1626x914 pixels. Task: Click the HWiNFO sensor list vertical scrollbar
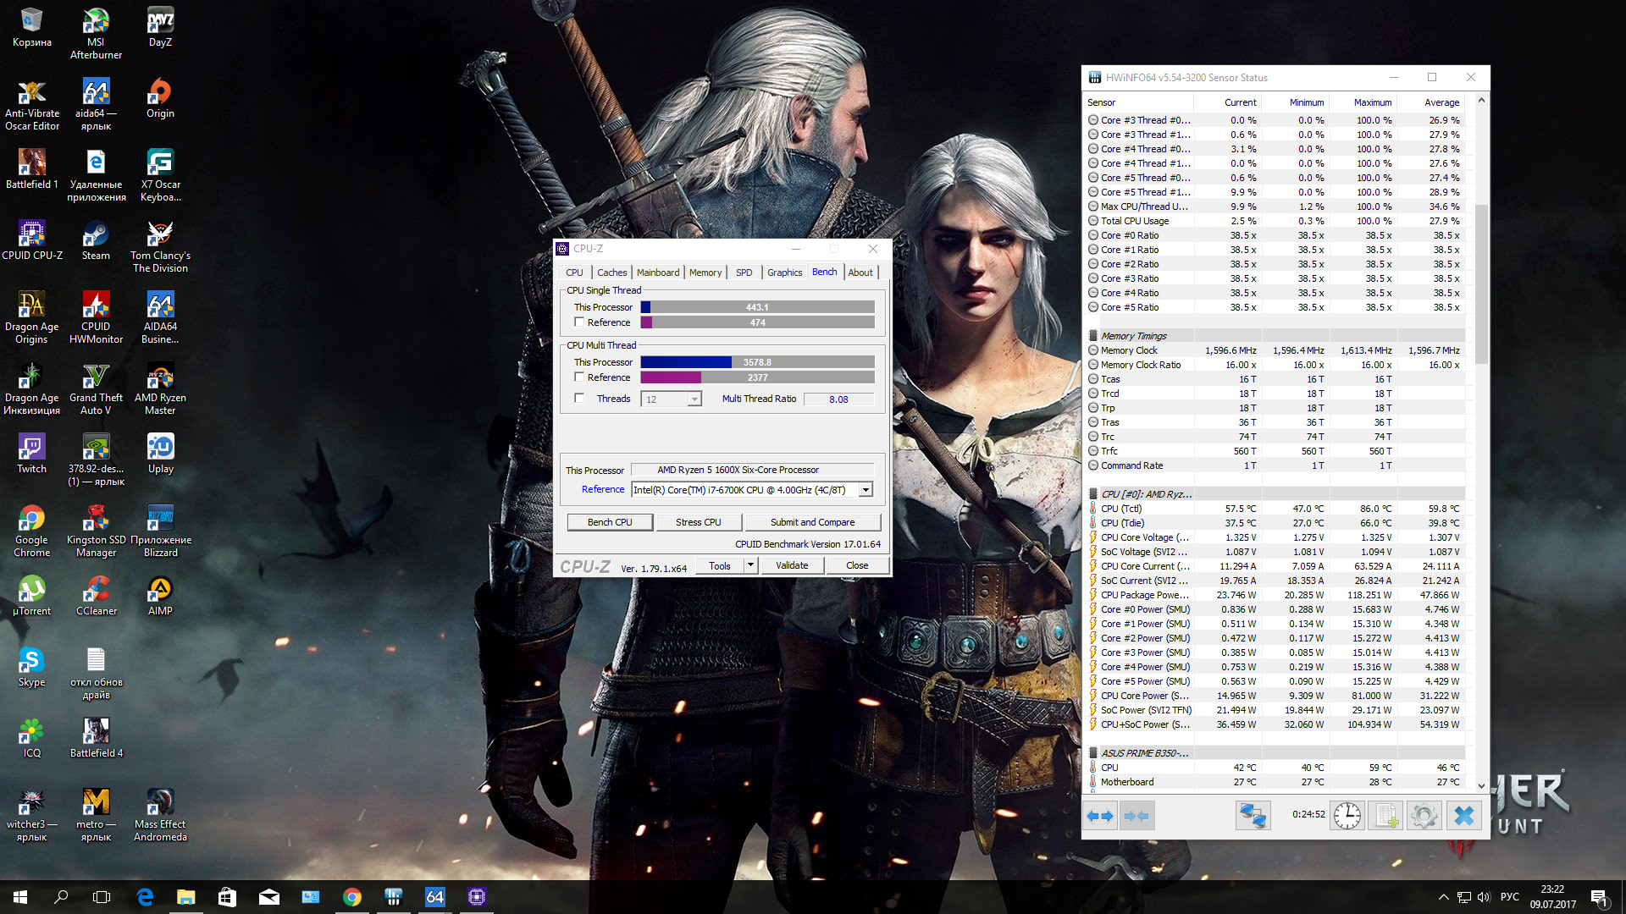[1481, 285]
